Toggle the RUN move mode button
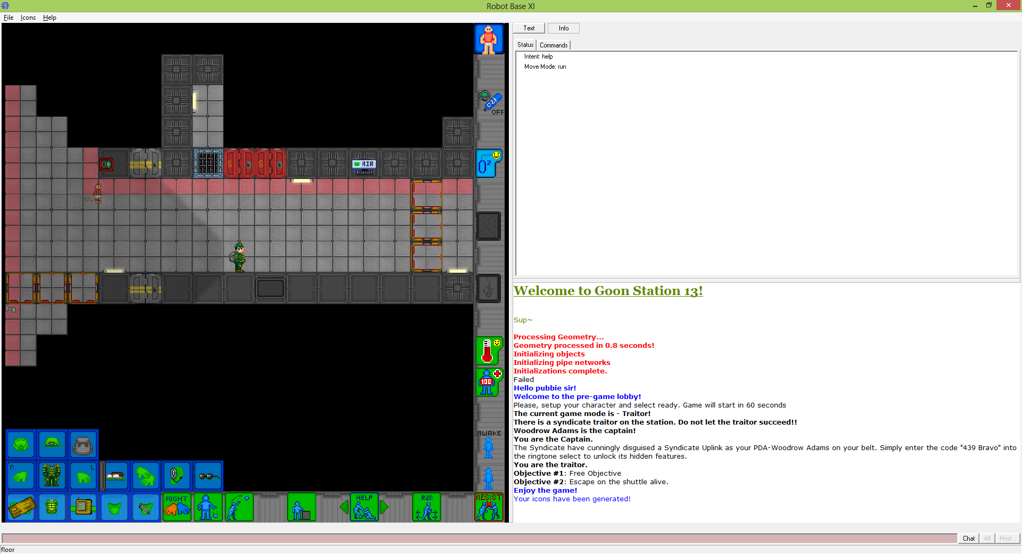Viewport: 1022px width, 554px height. point(426,507)
